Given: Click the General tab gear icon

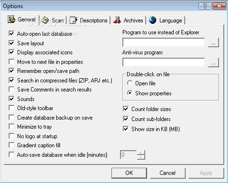Looking at the screenshot, I should [11, 20].
